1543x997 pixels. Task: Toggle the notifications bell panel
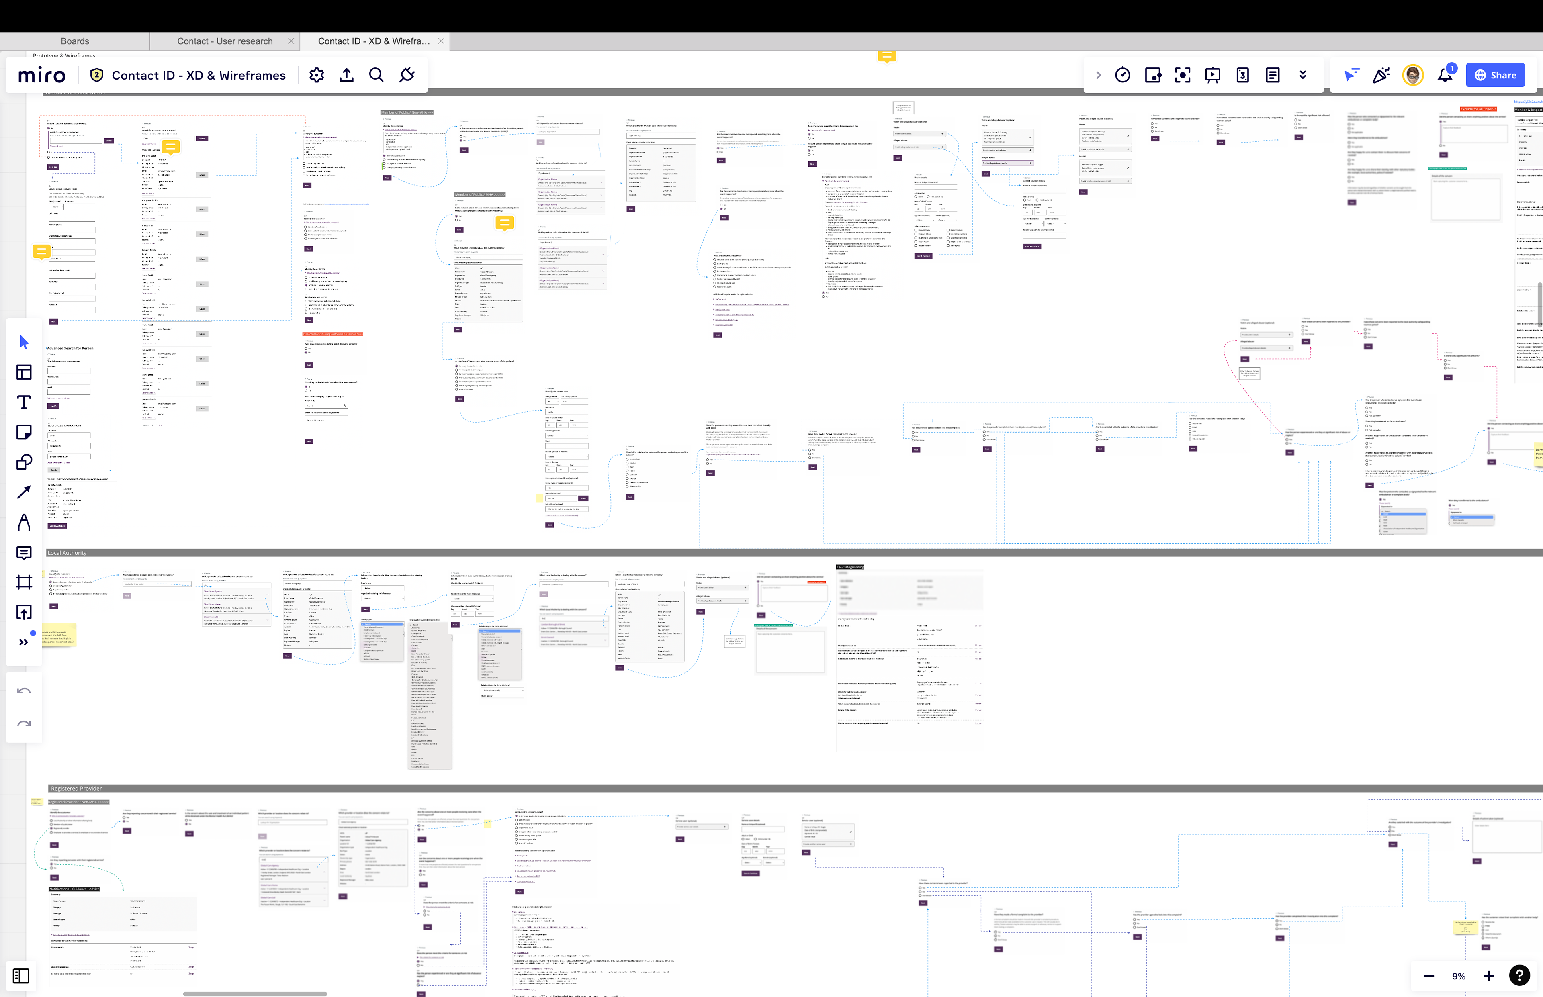[x=1445, y=75]
